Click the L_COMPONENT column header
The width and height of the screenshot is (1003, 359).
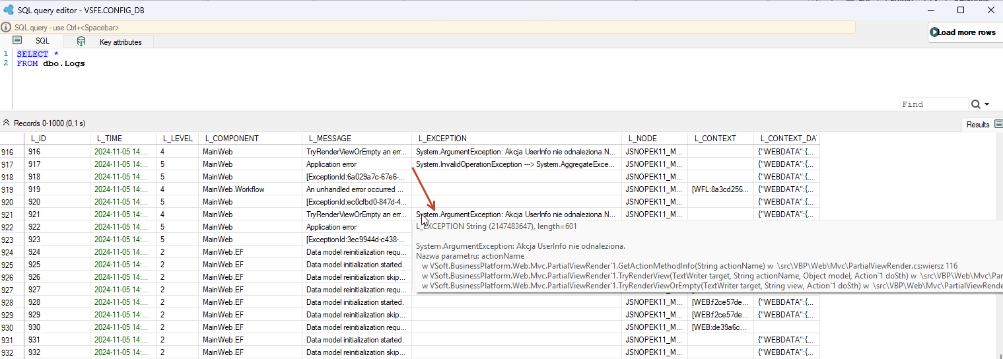tap(250, 139)
